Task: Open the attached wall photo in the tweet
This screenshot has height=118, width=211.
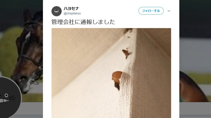Action: [x=111, y=73]
